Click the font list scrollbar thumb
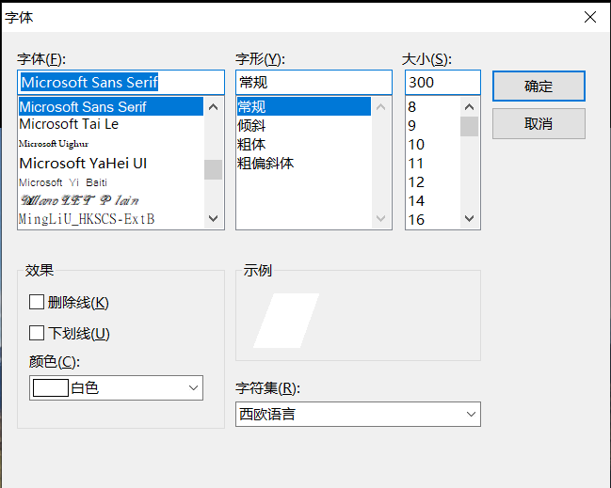Image resolution: width=611 pixels, height=488 pixels. tap(213, 169)
